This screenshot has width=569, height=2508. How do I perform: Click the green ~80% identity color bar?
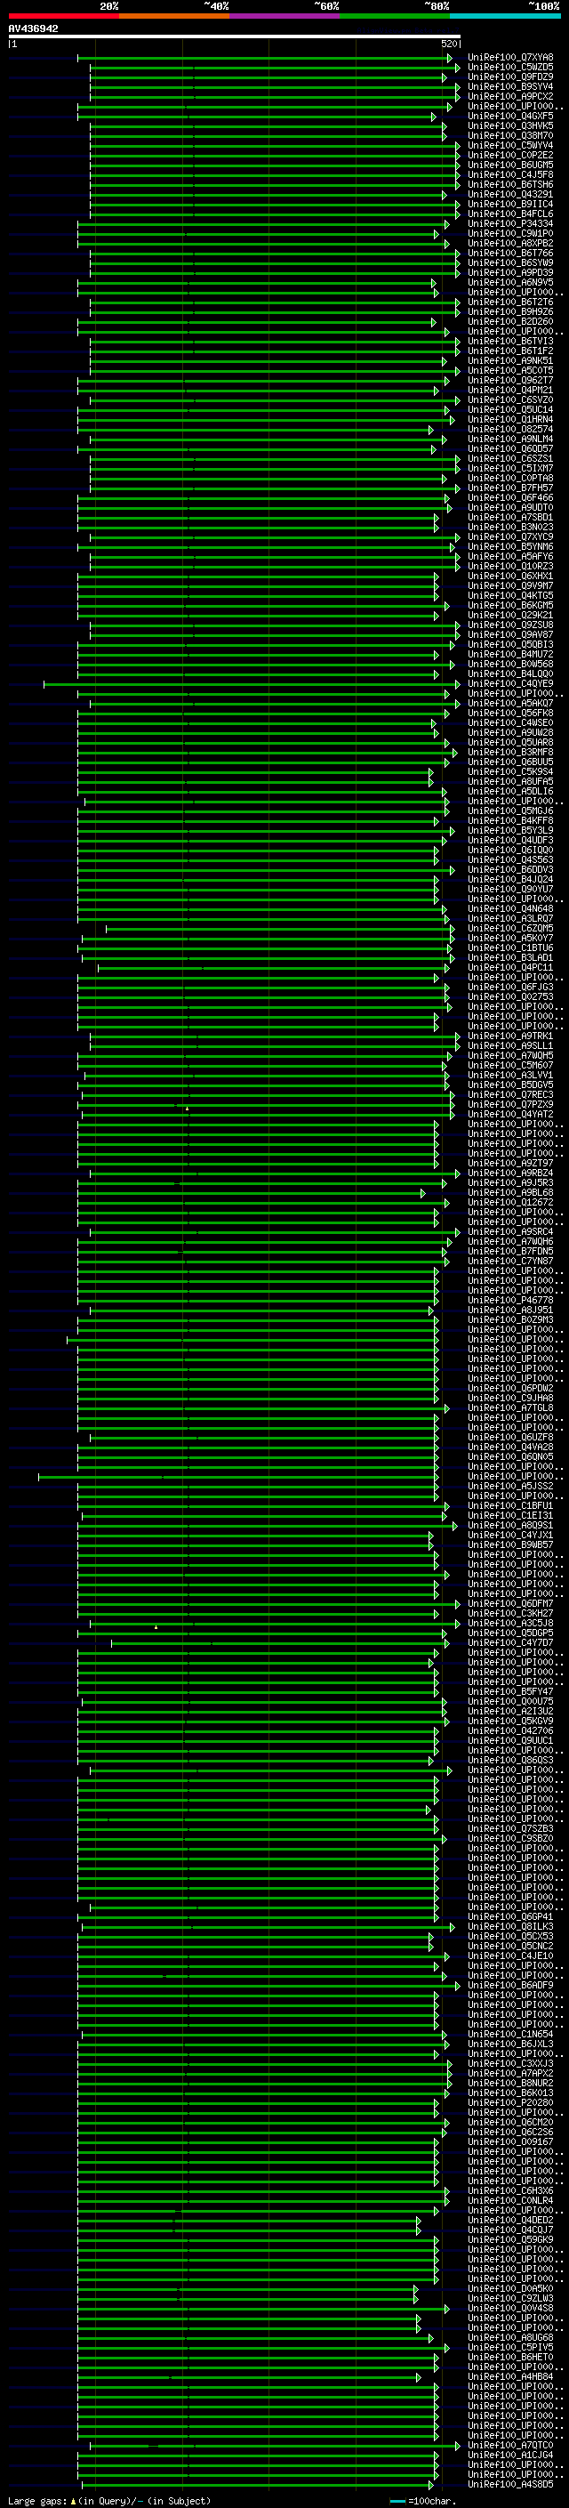[x=395, y=16]
